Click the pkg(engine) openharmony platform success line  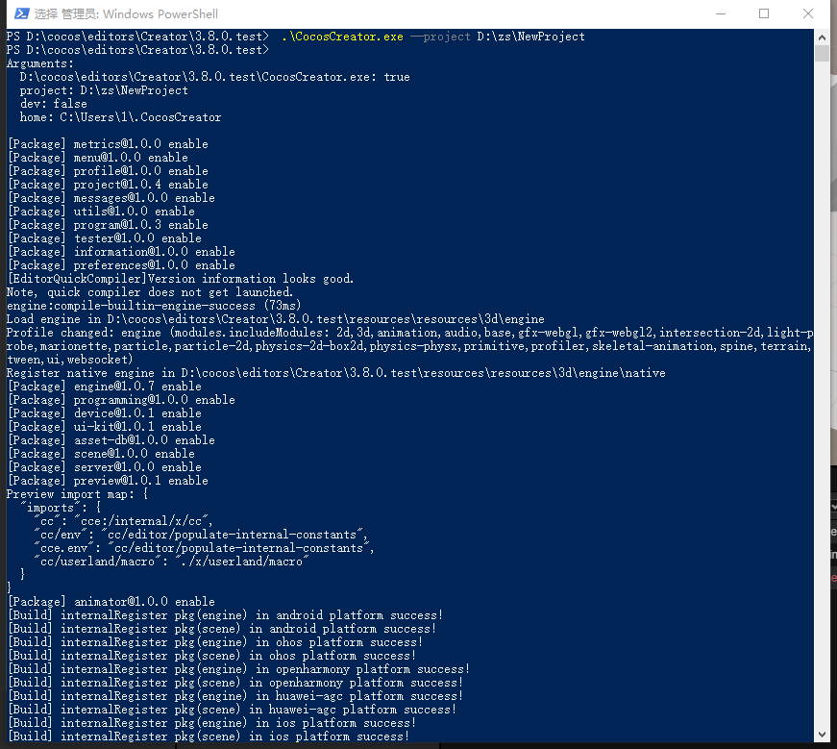pyautogui.click(x=238, y=669)
